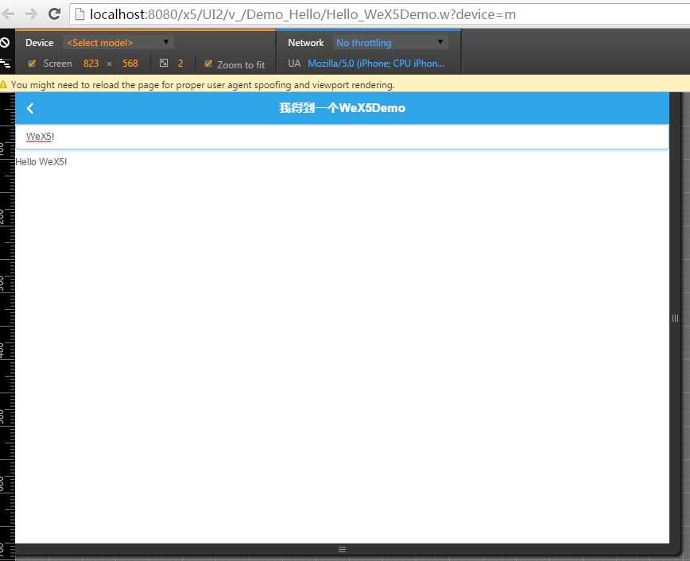Viewport: 690px width, 561px height.
Task: Click the WeX5Demo page title text
Action: pyautogui.click(x=343, y=108)
